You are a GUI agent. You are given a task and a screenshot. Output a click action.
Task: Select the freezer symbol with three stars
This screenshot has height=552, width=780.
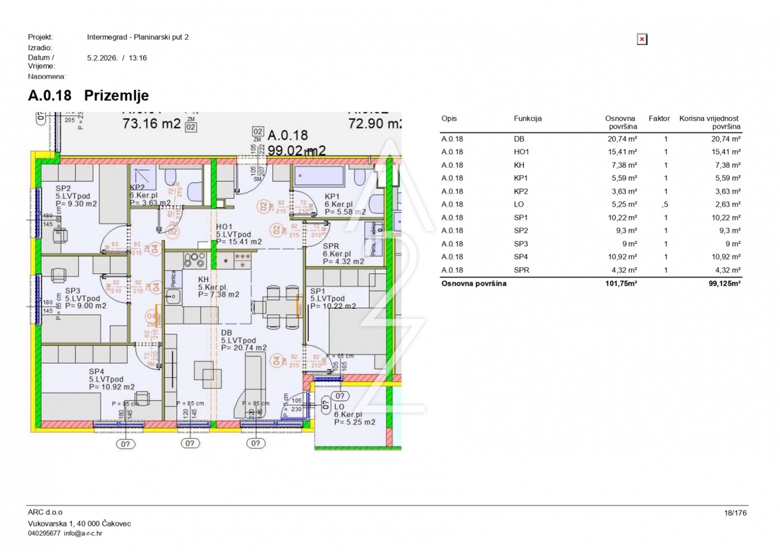[242, 261]
